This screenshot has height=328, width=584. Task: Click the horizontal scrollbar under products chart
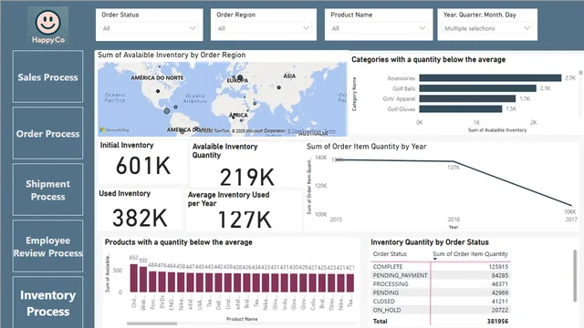(151, 323)
